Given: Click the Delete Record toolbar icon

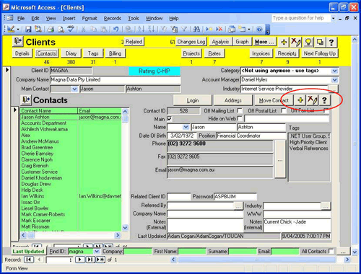Looking at the screenshot, I should [x=219, y=30].
